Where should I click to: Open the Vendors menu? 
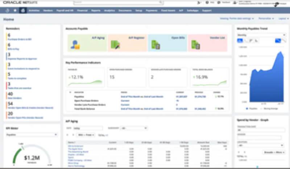pyautogui.click(x=48, y=11)
